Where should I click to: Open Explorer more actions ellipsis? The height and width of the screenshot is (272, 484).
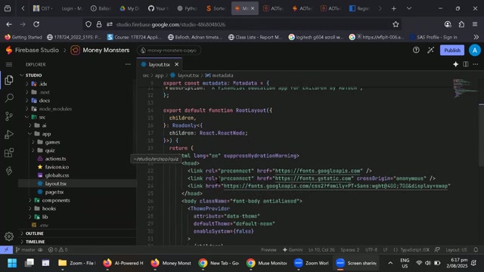point(128,64)
